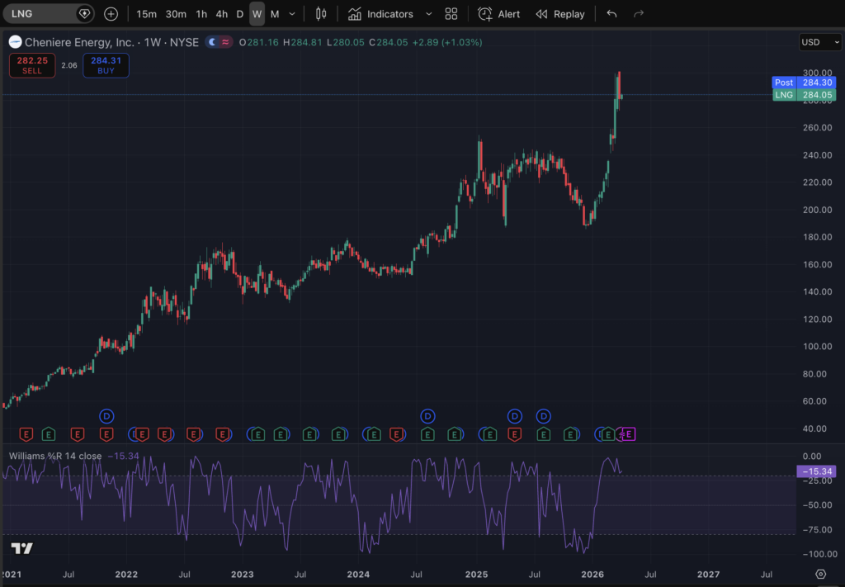Open the Indicators menu
This screenshot has width=845, height=587.
click(380, 14)
